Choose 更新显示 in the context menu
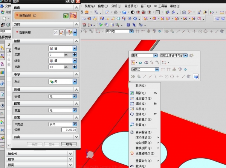The height and width of the screenshot is (168, 226). coord(144,120)
